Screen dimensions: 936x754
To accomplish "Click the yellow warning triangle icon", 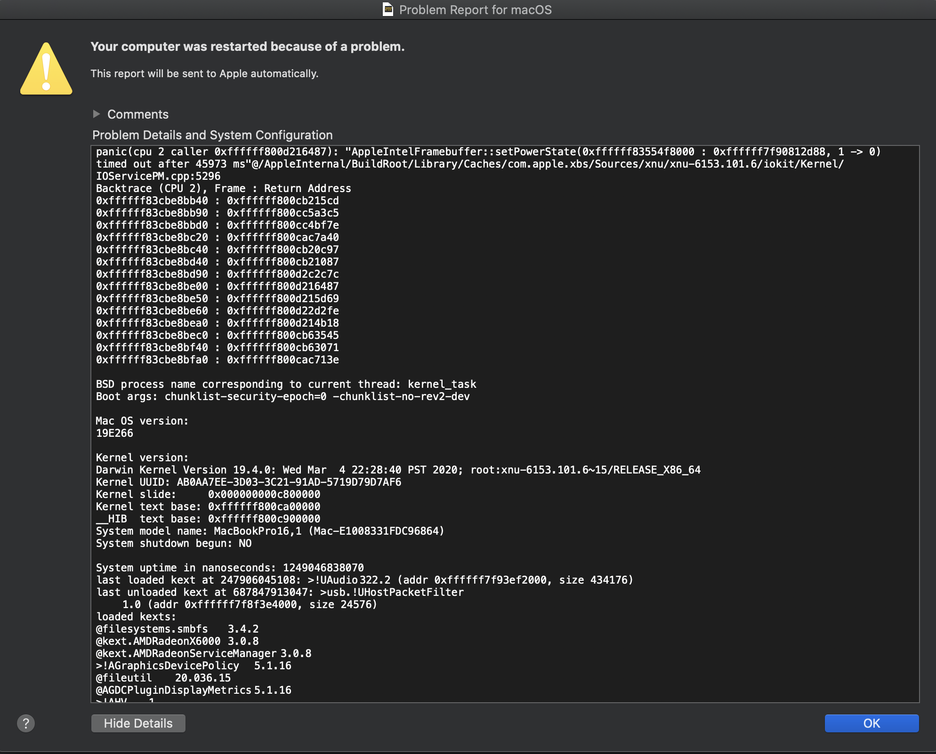I will point(46,70).
